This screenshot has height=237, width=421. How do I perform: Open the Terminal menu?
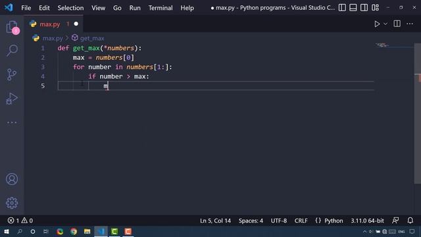point(161,8)
